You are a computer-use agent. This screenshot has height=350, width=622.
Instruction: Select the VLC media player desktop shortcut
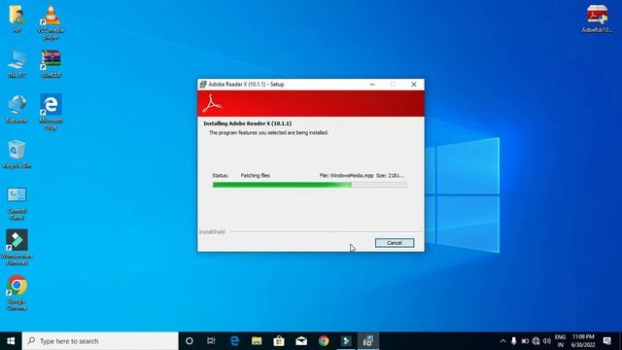click(51, 22)
